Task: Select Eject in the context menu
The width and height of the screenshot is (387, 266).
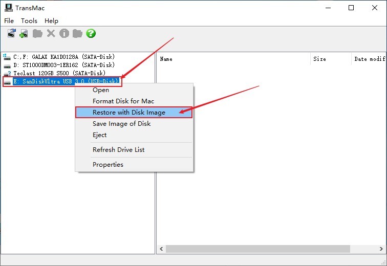Action: click(x=134, y=135)
